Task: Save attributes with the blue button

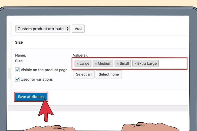Action: (31, 97)
